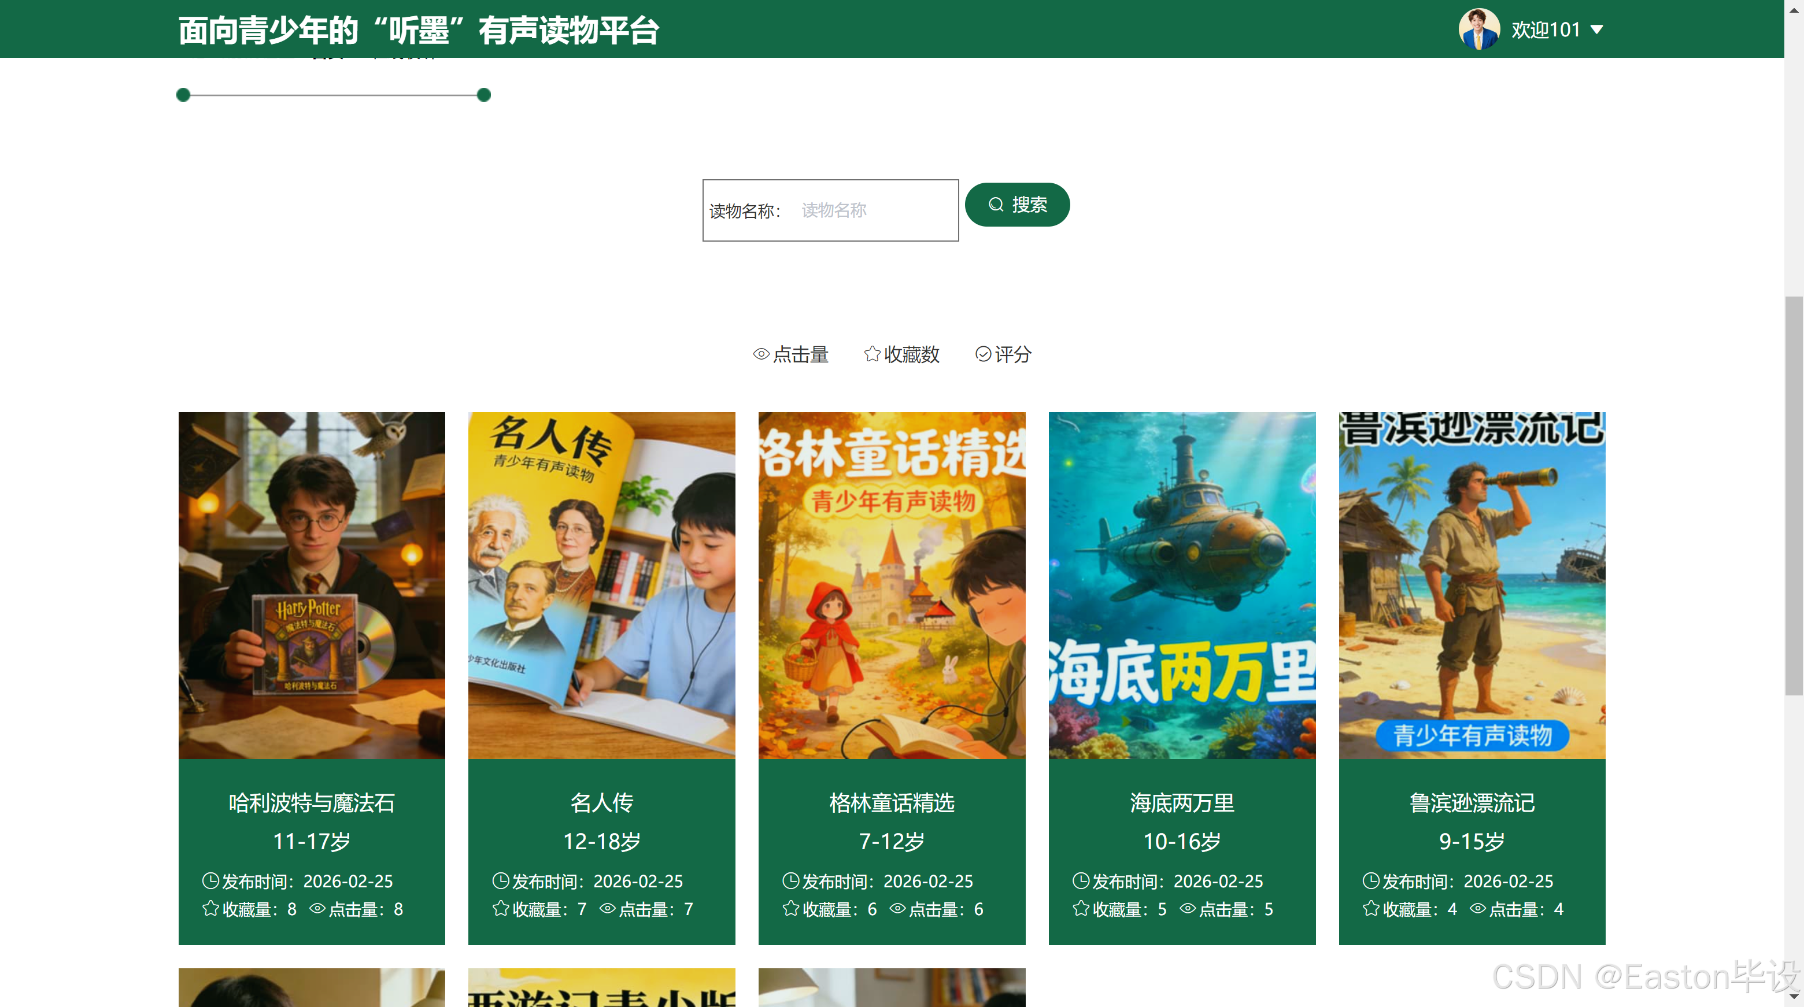1804x1007 pixels.
Task: Open 海底两万里 cover image
Action: click(1182, 585)
